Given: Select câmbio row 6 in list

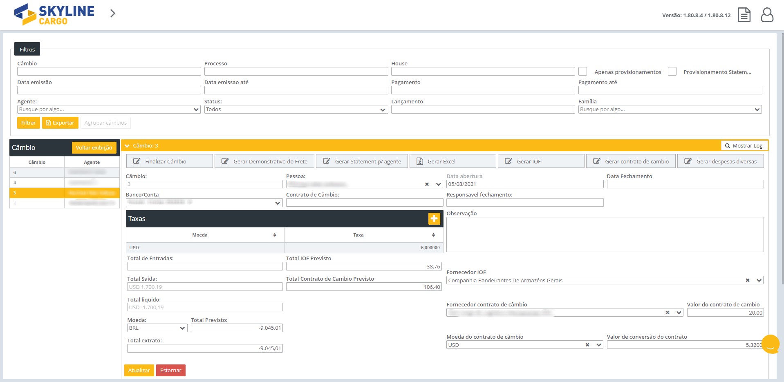Looking at the screenshot, I should 37,172.
